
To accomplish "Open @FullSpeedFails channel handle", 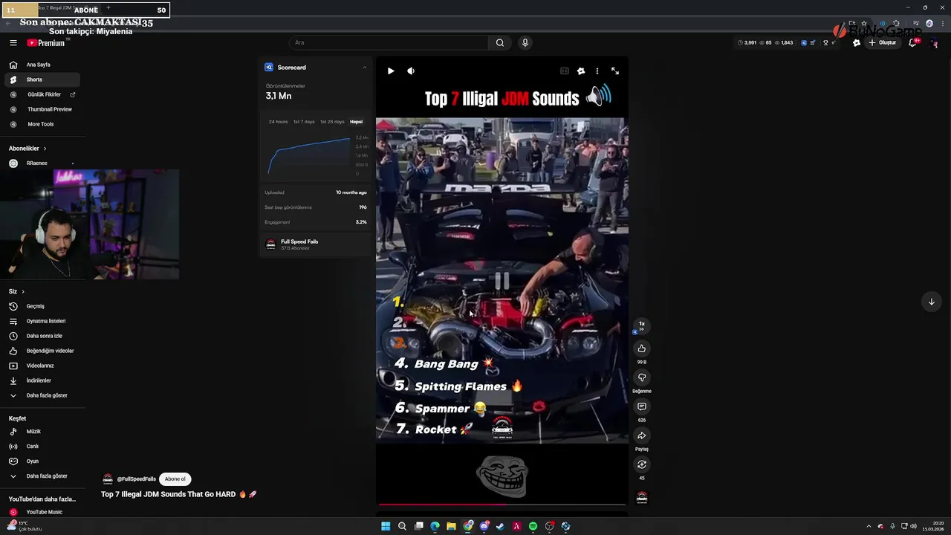I will click(x=137, y=479).
